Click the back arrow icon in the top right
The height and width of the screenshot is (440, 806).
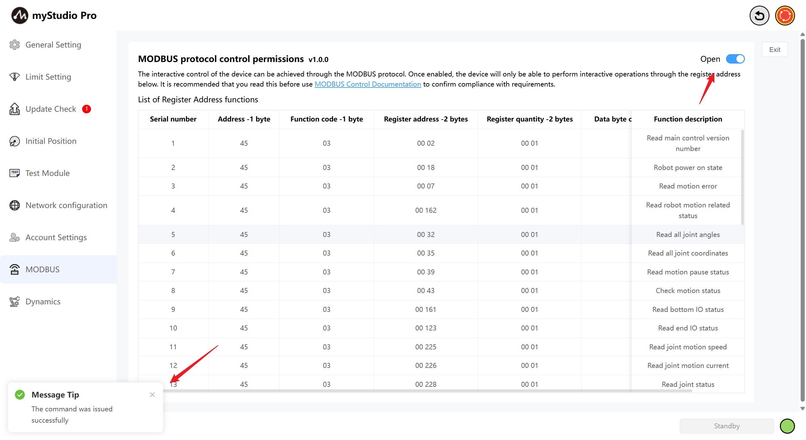tap(759, 15)
